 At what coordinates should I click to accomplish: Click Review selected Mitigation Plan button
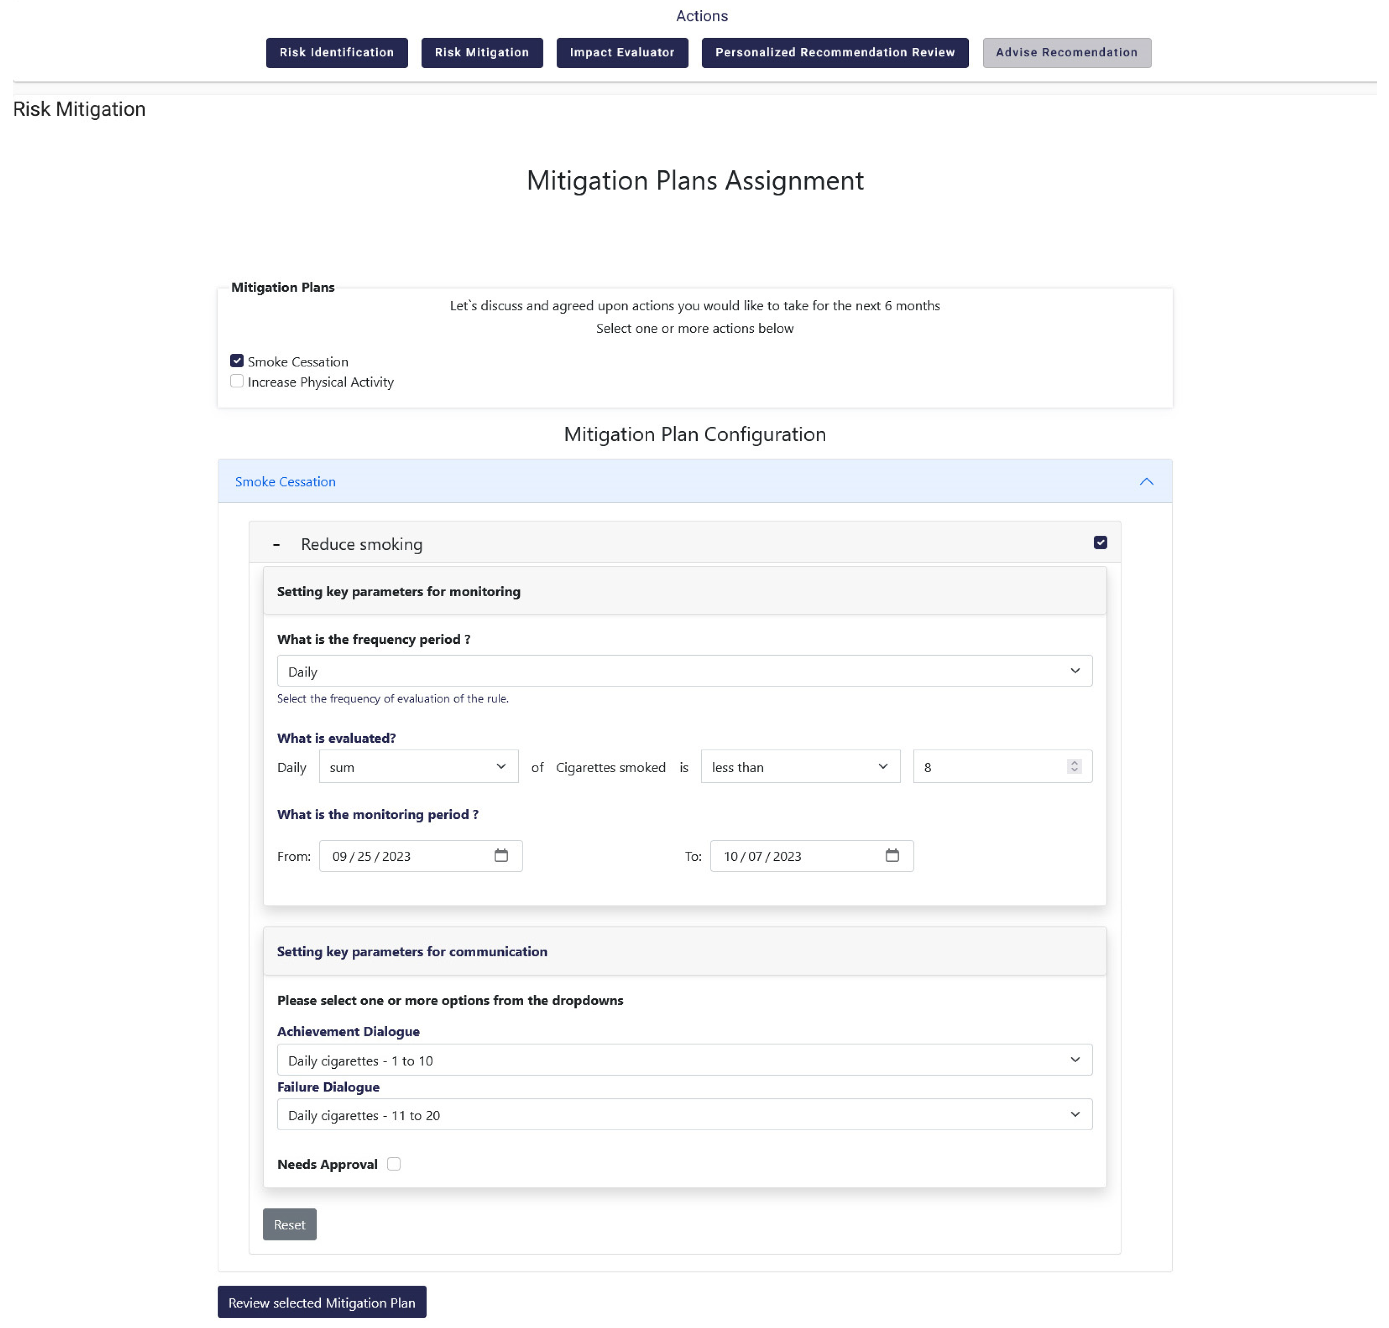(321, 1302)
